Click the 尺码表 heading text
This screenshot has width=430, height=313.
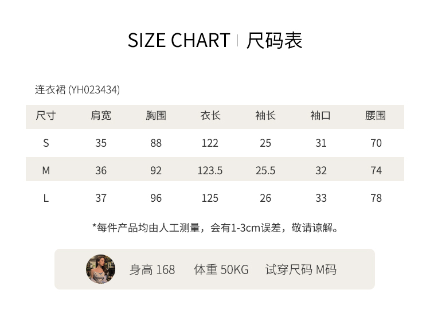click(274, 41)
